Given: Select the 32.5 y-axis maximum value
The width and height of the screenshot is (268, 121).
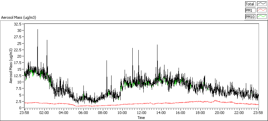Looking at the screenshot, I should point(18,24).
